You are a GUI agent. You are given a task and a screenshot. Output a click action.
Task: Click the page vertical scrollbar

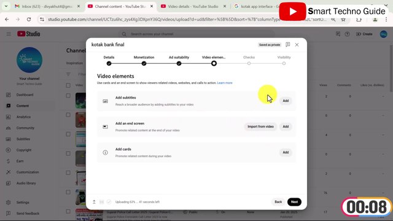[391, 69]
